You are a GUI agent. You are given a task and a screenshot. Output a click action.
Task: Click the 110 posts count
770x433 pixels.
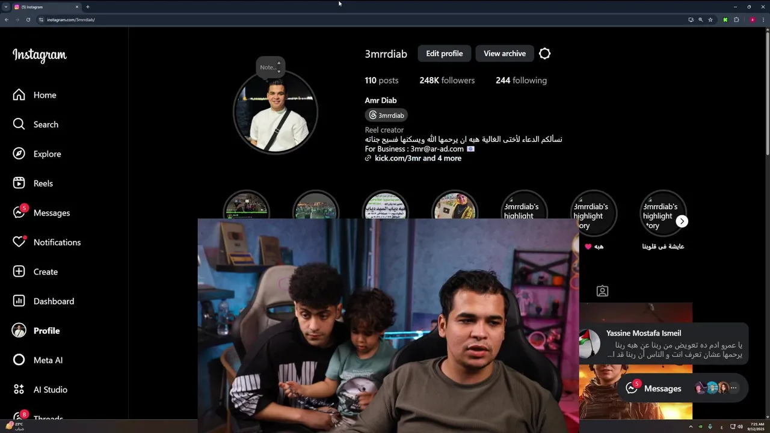[381, 81]
